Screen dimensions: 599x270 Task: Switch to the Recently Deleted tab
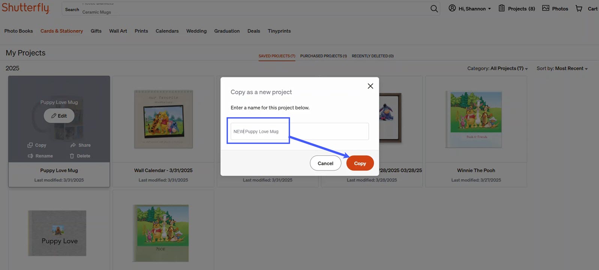tap(372, 56)
